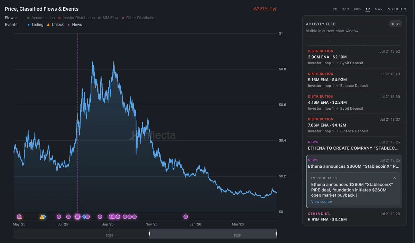Image resolution: width=415 pixels, height=243 pixels.
Task: Open the VS USD currency dropdown
Action: coord(397,9)
